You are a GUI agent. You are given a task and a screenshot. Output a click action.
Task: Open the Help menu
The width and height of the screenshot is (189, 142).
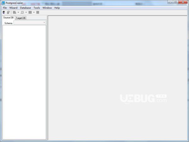tap(57, 8)
